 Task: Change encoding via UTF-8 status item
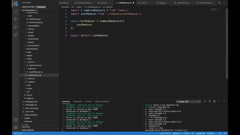click(x=186, y=133)
